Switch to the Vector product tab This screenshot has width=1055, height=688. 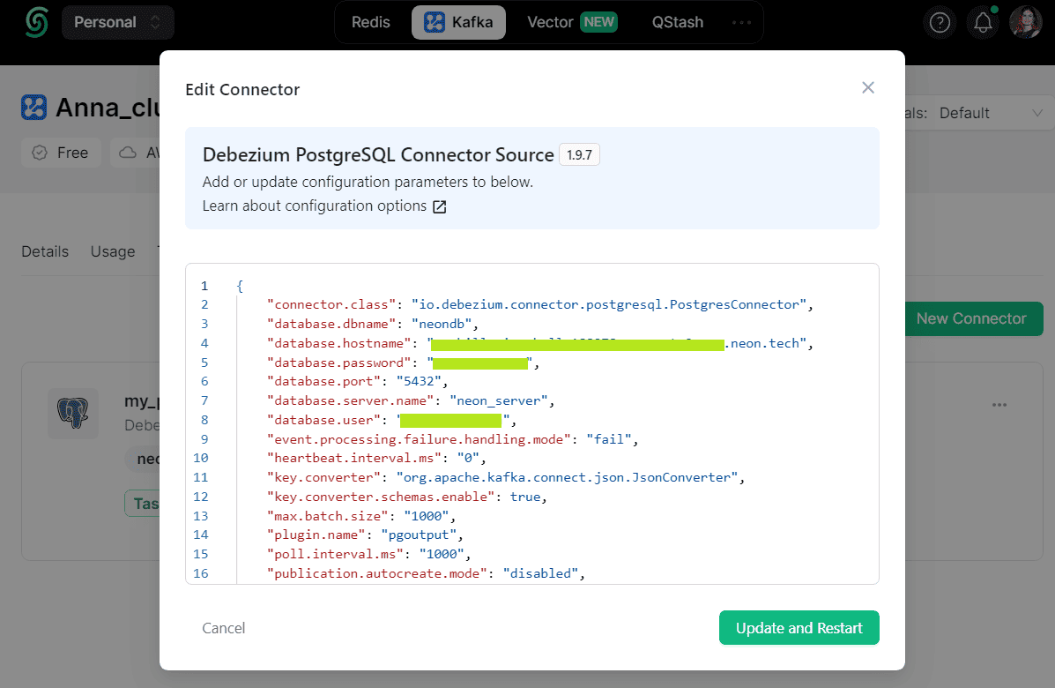point(571,22)
